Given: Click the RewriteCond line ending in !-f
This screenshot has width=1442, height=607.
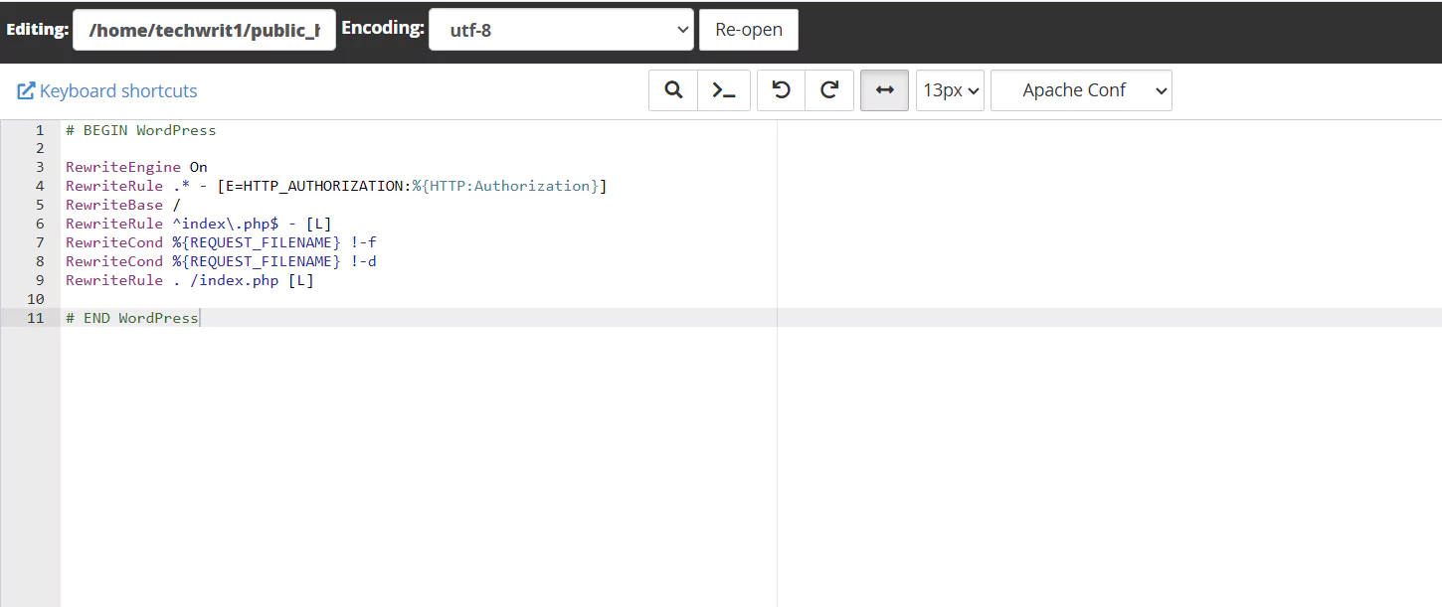Looking at the screenshot, I should point(221,242).
